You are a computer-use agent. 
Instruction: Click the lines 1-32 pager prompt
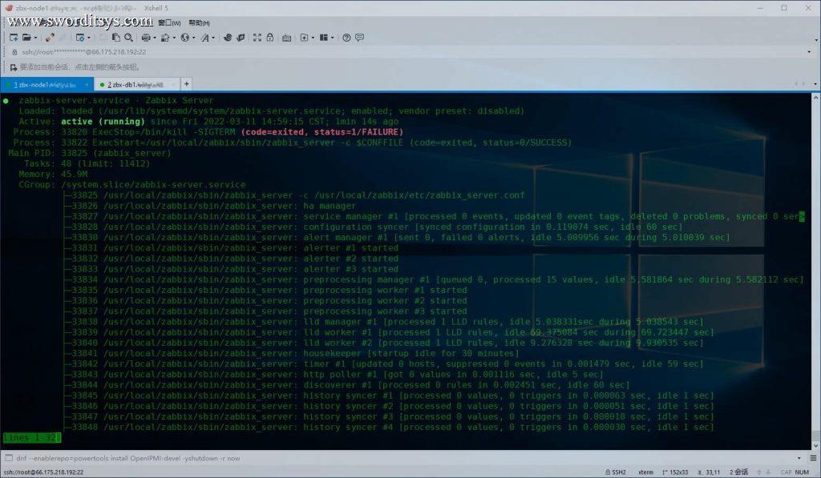coord(32,438)
